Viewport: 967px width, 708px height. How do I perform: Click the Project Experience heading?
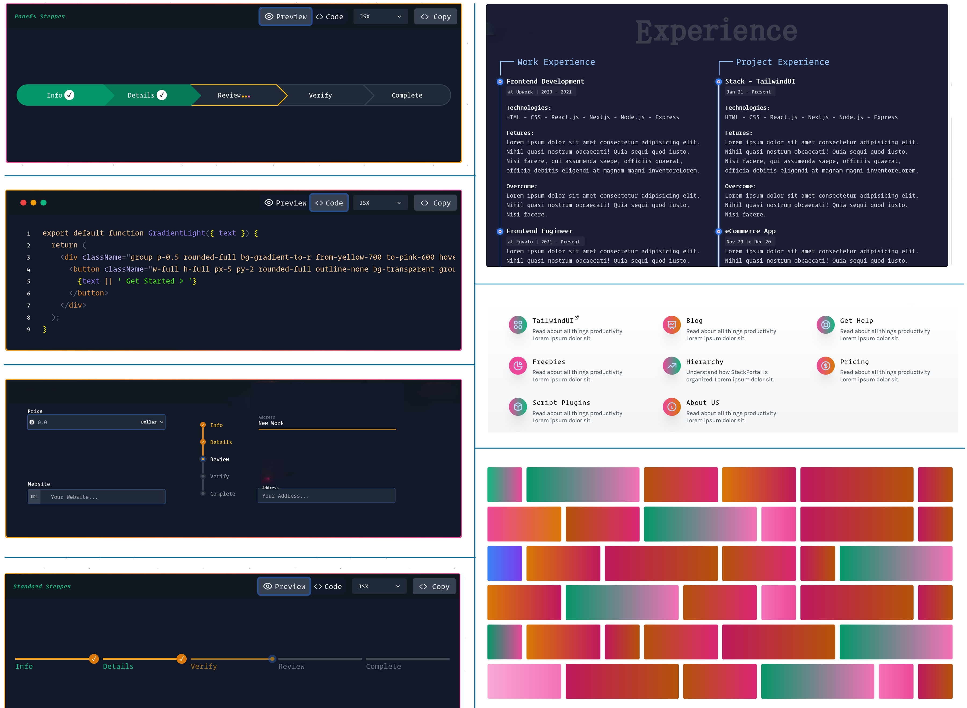click(782, 62)
